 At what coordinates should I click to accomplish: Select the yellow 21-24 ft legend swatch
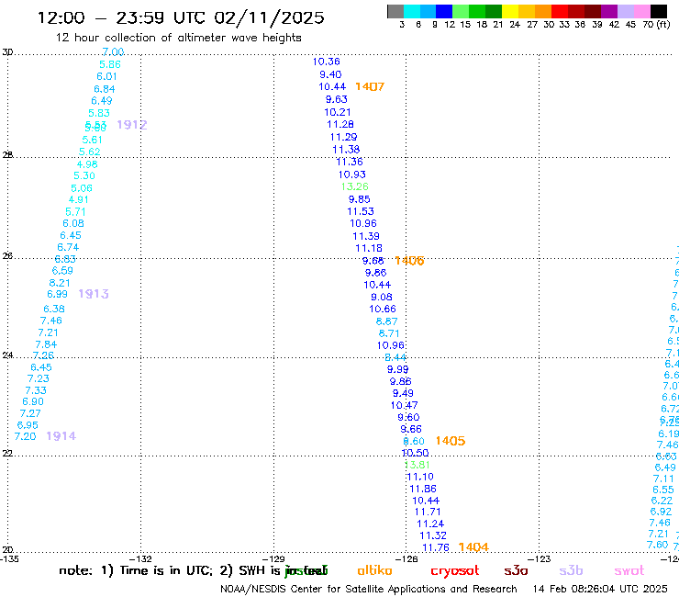pyautogui.click(x=510, y=11)
